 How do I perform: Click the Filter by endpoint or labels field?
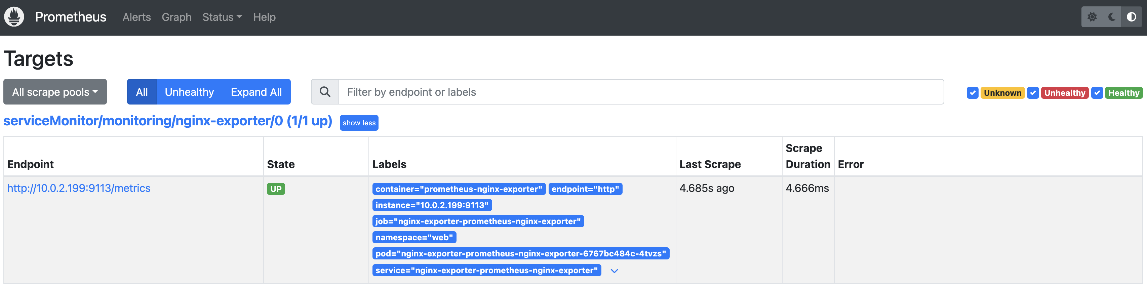tap(641, 92)
